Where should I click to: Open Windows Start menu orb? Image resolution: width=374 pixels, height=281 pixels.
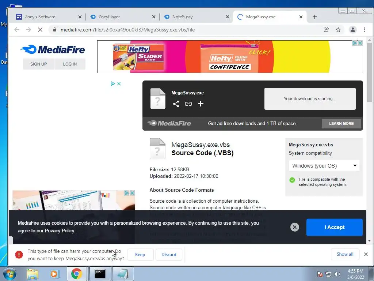(x=9, y=274)
